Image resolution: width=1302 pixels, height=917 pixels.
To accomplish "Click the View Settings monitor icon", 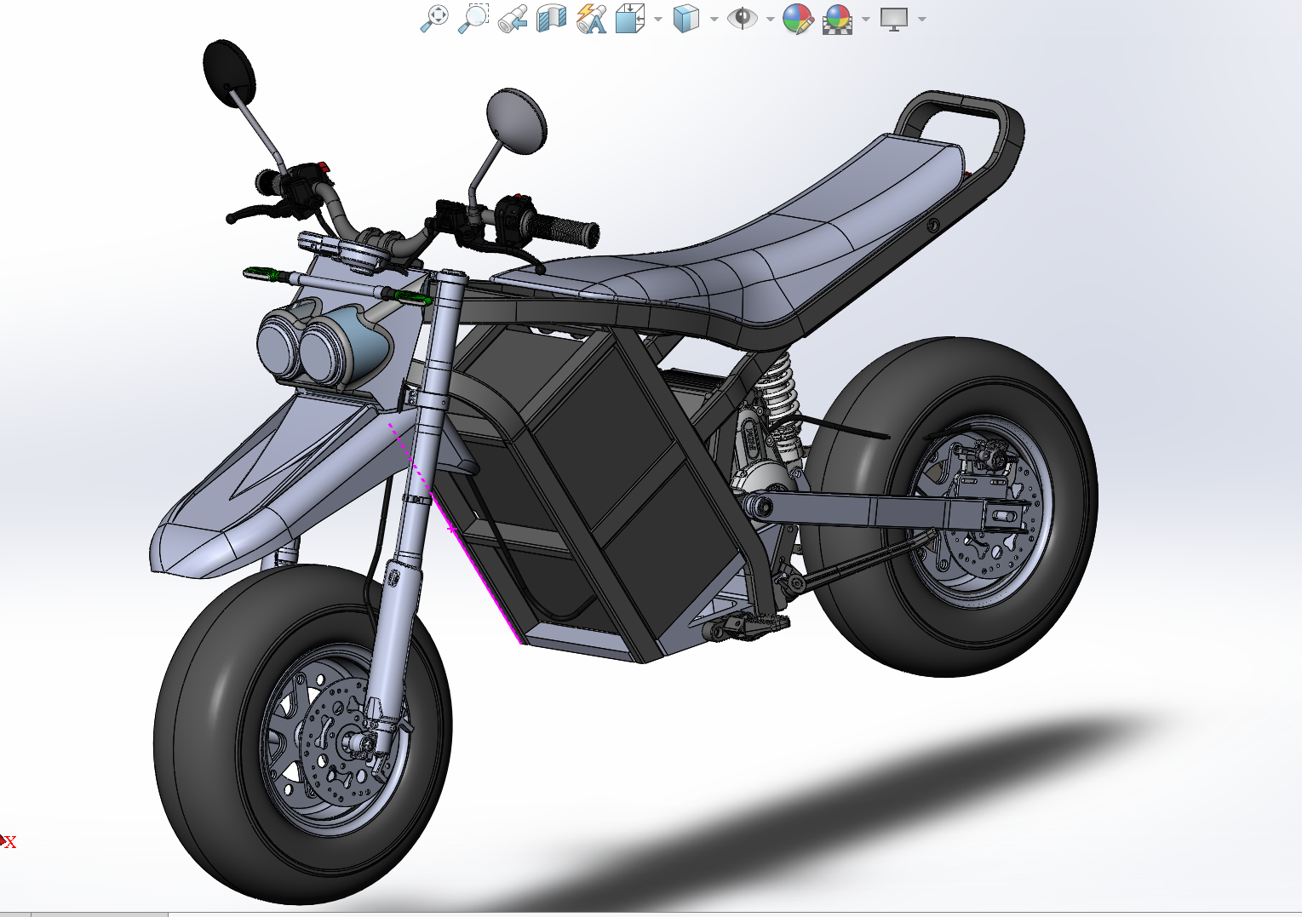I will (894, 19).
